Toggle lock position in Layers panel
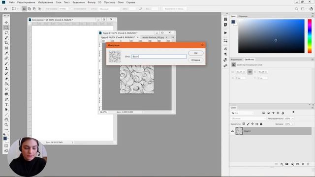Image resolution: width=315 pixels, height=177 pixels. (x=252, y=124)
